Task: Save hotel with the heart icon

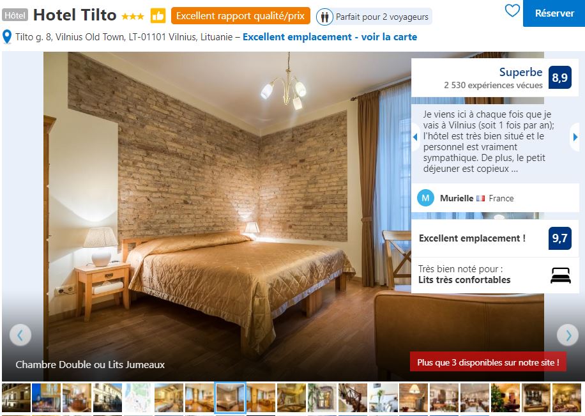Action: (x=512, y=10)
